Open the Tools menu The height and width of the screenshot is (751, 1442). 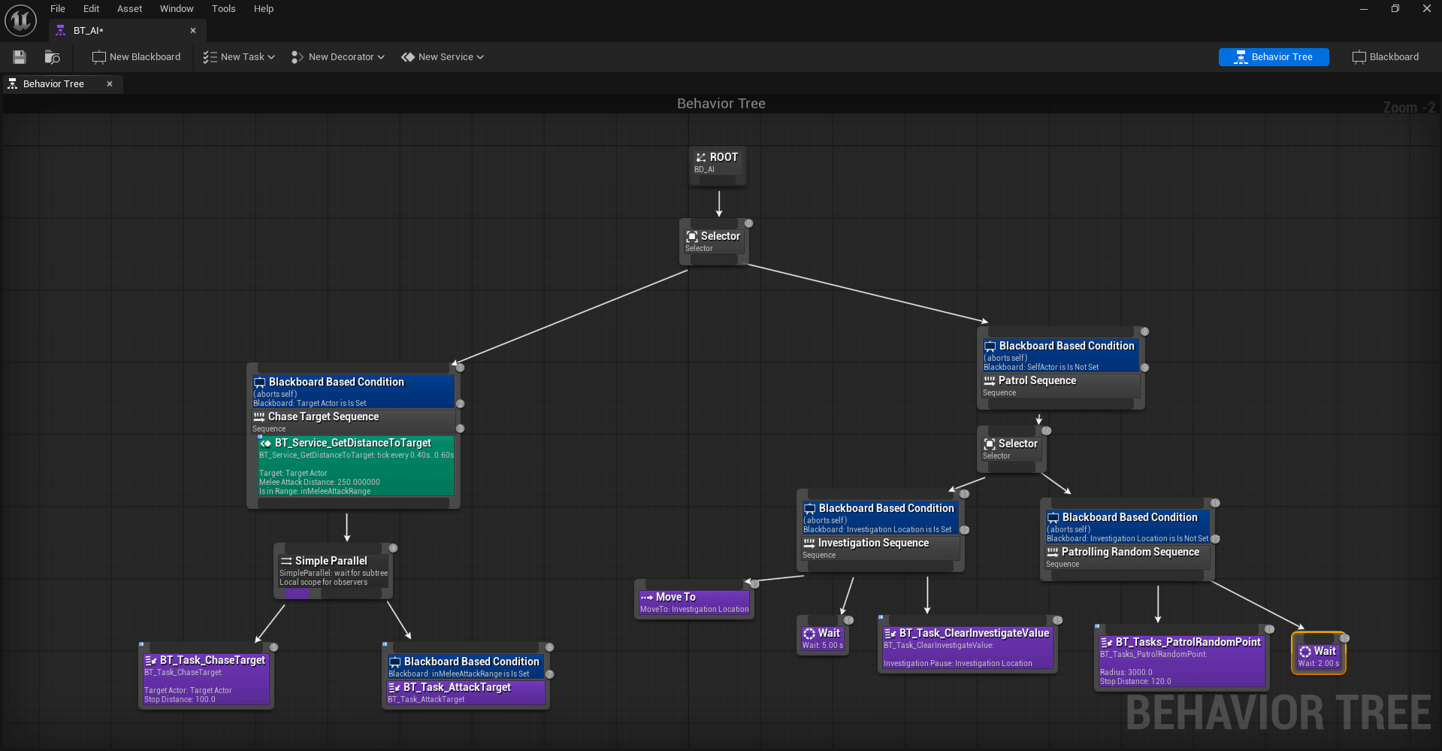pos(223,9)
